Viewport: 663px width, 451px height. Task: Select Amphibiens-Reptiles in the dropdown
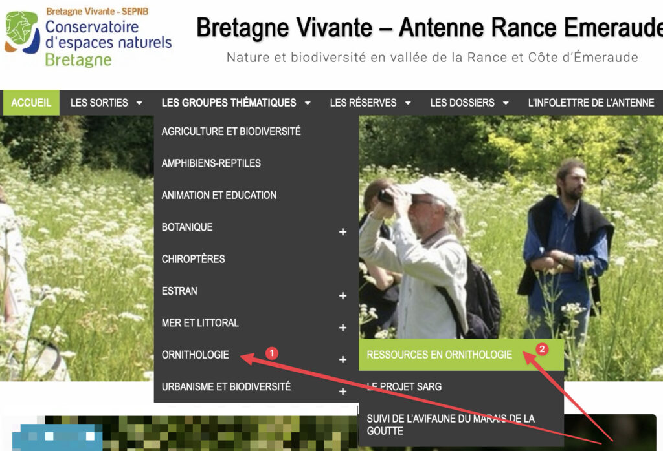point(256,163)
